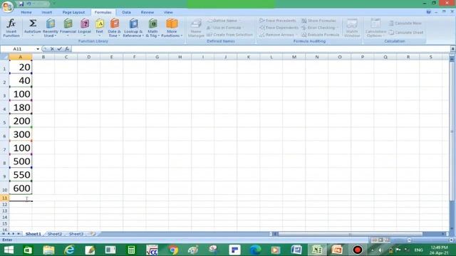
Task: Click Define Name in Defined Names
Action: pos(224,21)
